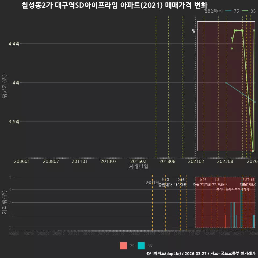Click the '입주' marker label in the price chart
The image size is (258, 258).
point(195,30)
